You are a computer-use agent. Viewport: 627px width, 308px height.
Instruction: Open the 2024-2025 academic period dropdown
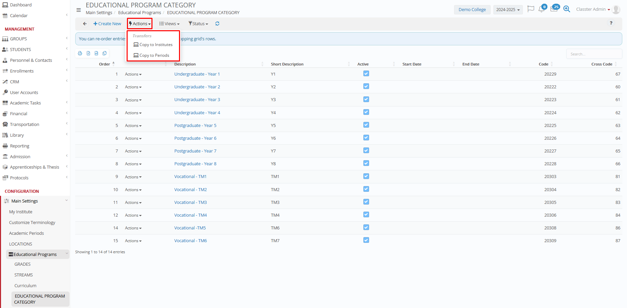508,10
